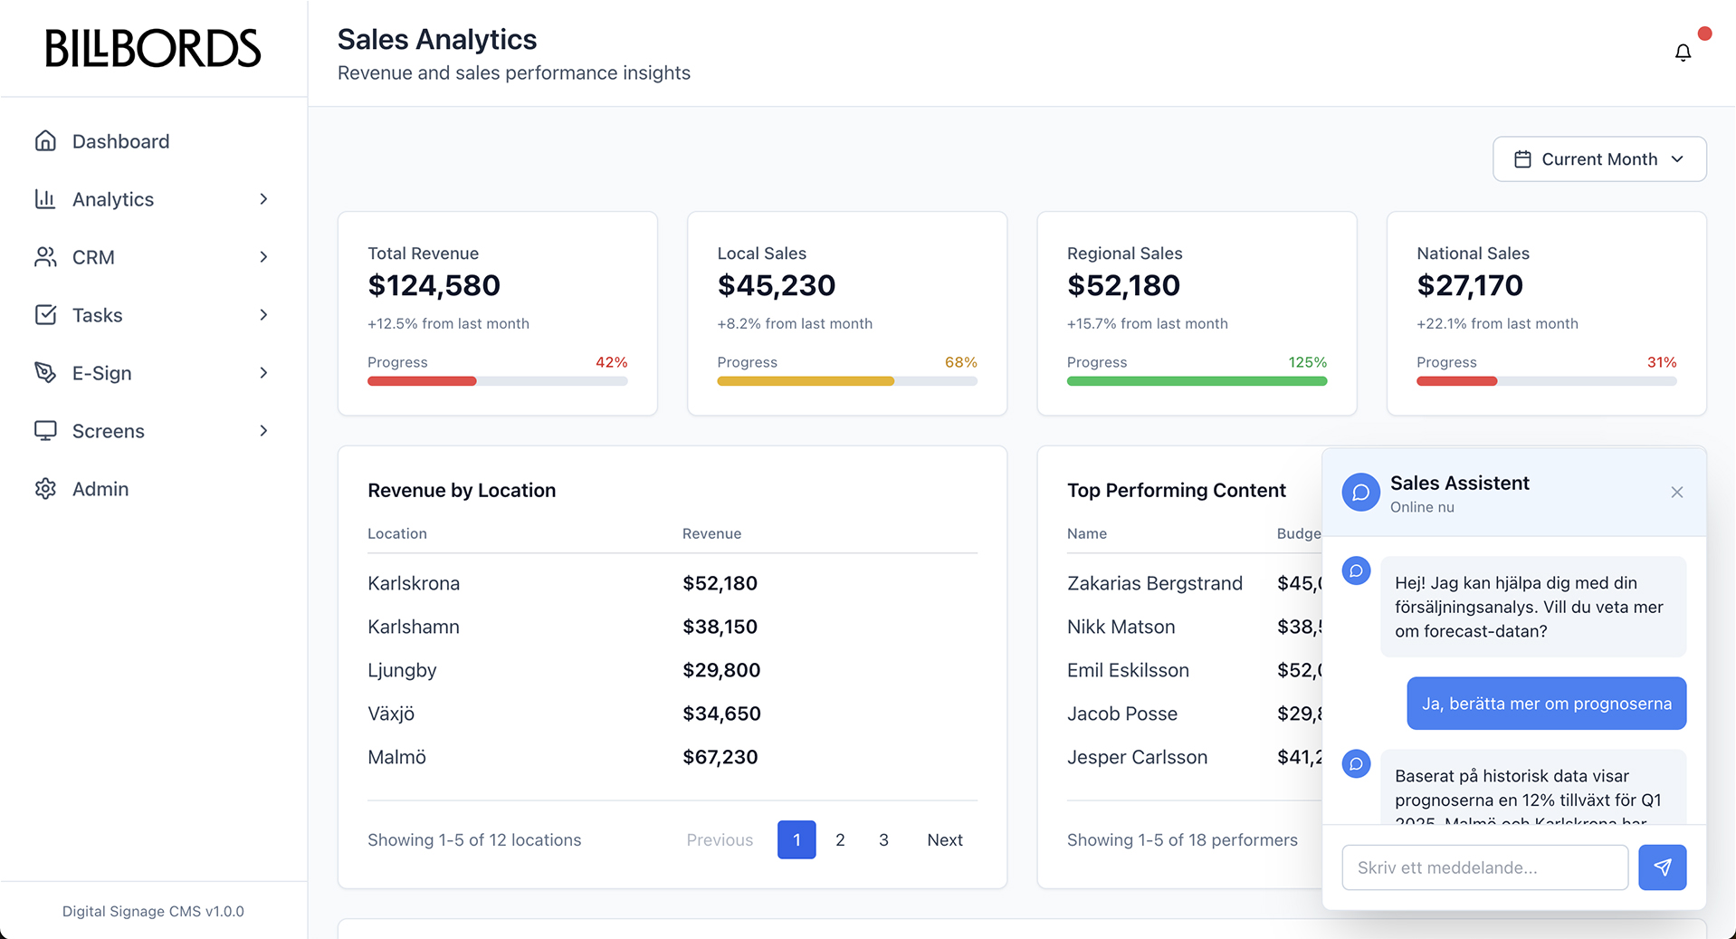The width and height of the screenshot is (1736, 939).
Task: Select page 3 of Revenue by Location
Action: 883,839
